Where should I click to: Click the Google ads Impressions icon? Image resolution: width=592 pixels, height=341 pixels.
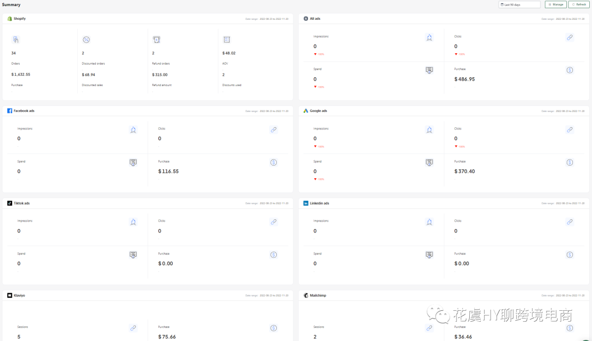(x=429, y=130)
